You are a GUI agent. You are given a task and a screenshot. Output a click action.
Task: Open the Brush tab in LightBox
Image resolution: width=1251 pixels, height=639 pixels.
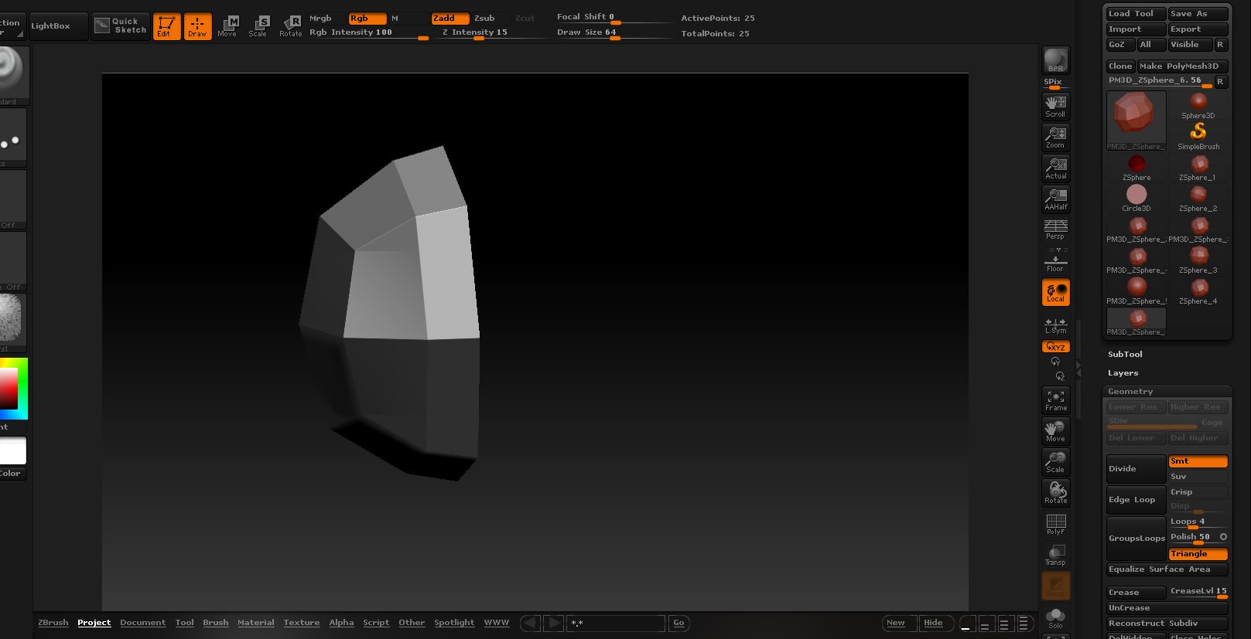click(x=215, y=623)
